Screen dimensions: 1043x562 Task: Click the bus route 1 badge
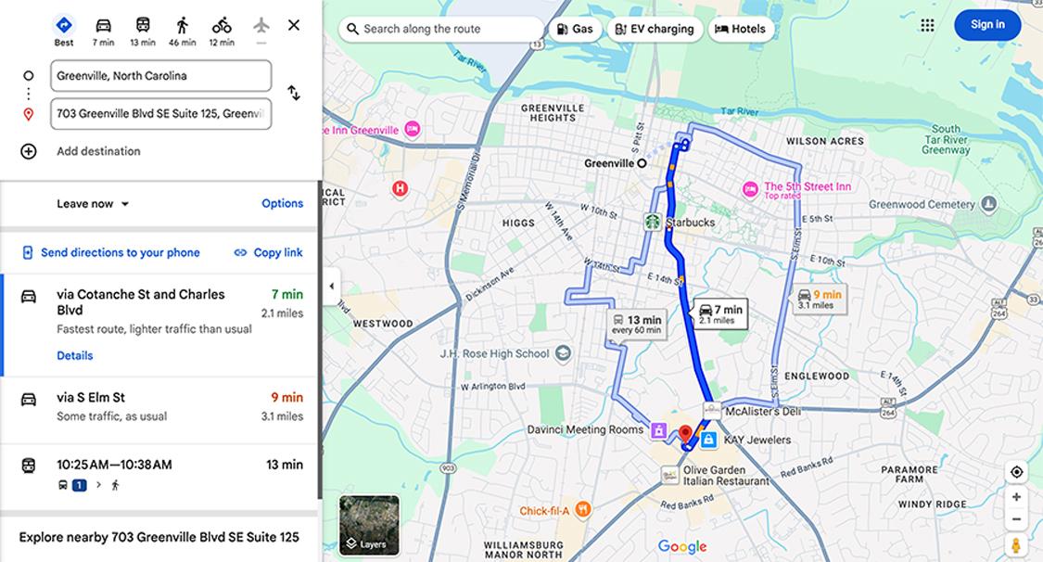click(x=79, y=486)
